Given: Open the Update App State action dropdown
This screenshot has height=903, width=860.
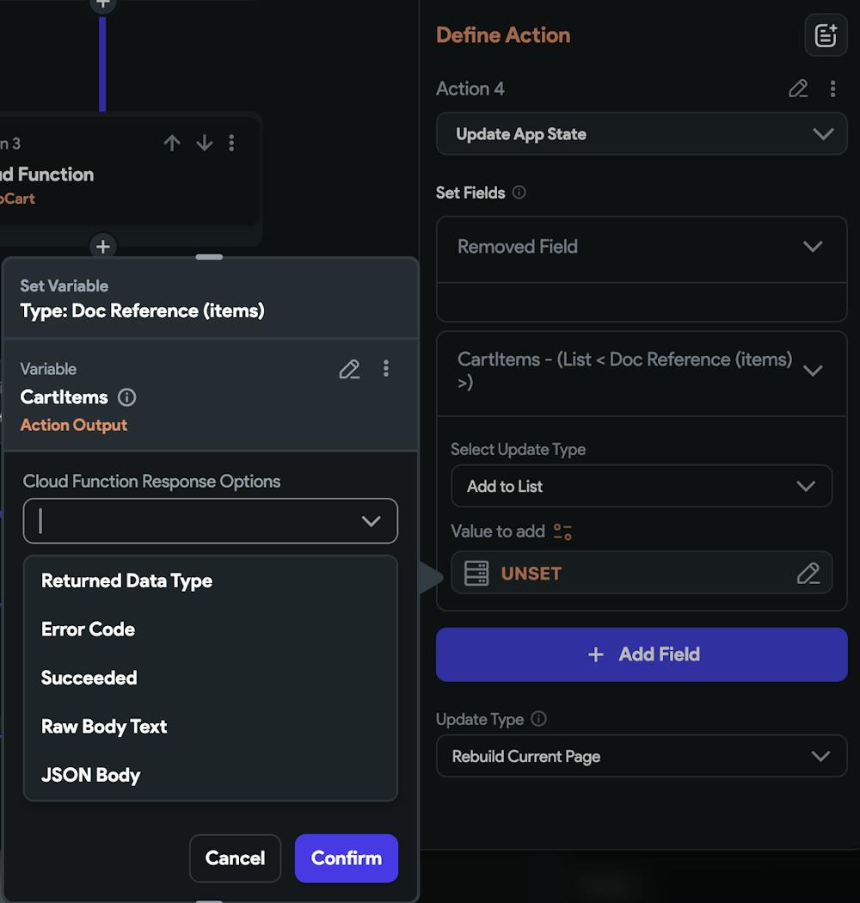Looking at the screenshot, I should pos(642,134).
